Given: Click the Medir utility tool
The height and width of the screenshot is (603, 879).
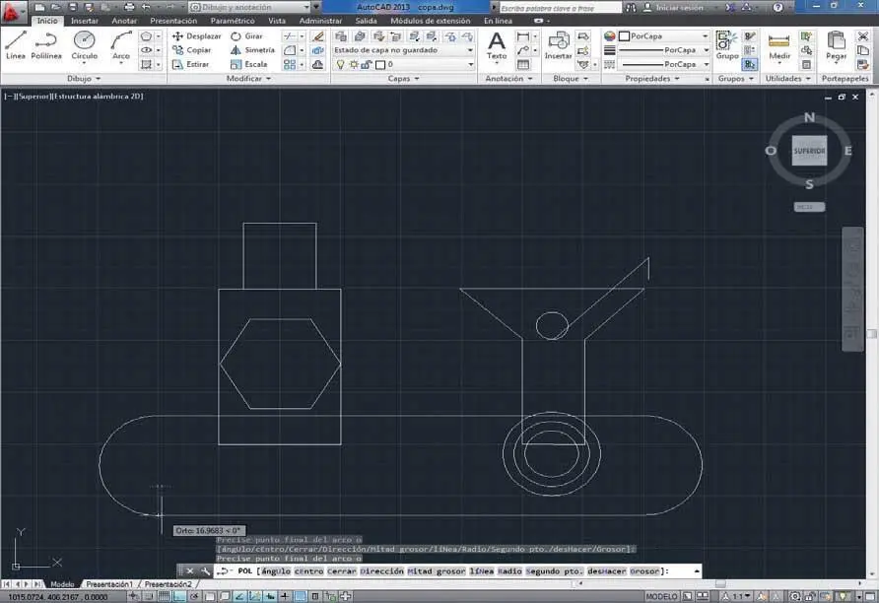Looking at the screenshot, I should [779, 44].
